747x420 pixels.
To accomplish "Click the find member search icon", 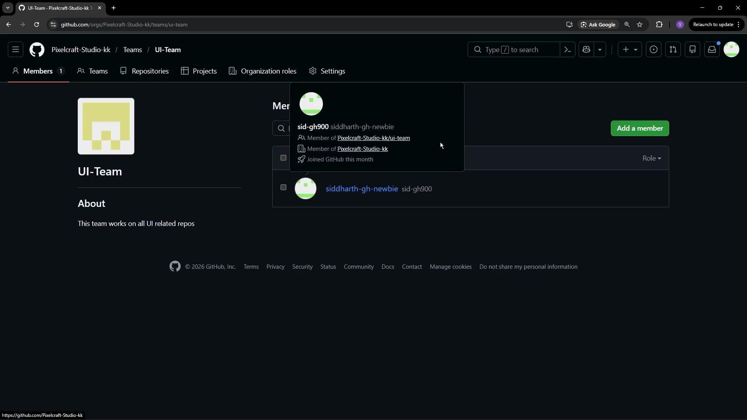I will 281,128.
